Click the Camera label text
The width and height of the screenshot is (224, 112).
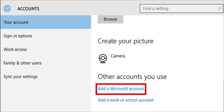pyautogui.click(x=118, y=56)
